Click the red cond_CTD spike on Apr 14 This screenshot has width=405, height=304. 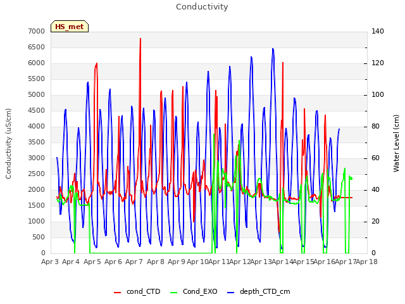(283, 63)
